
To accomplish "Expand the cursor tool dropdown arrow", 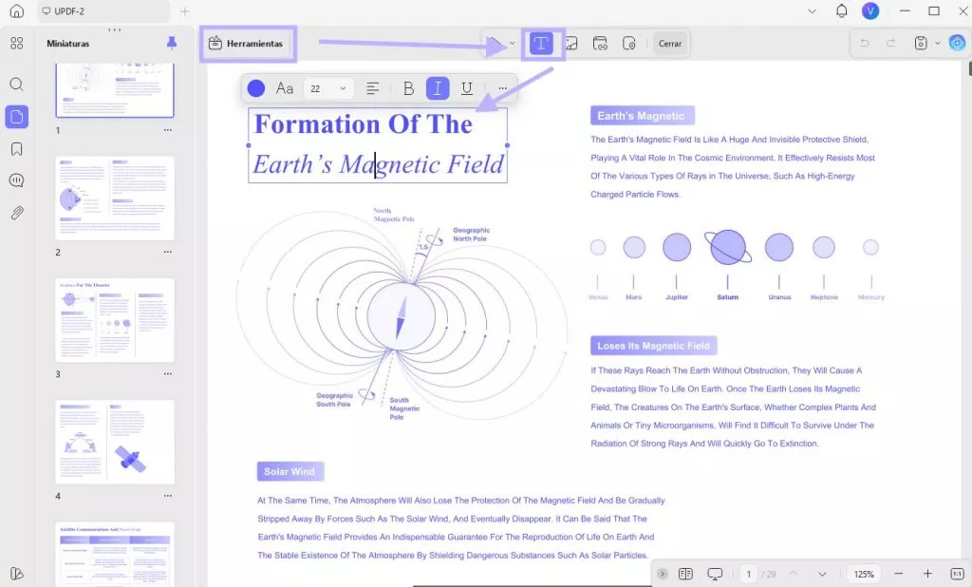I will pyautogui.click(x=512, y=44).
